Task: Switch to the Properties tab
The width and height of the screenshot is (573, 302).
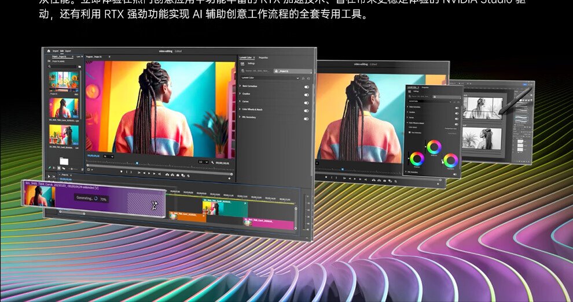Action: pyautogui.click(x=263, y=58)
